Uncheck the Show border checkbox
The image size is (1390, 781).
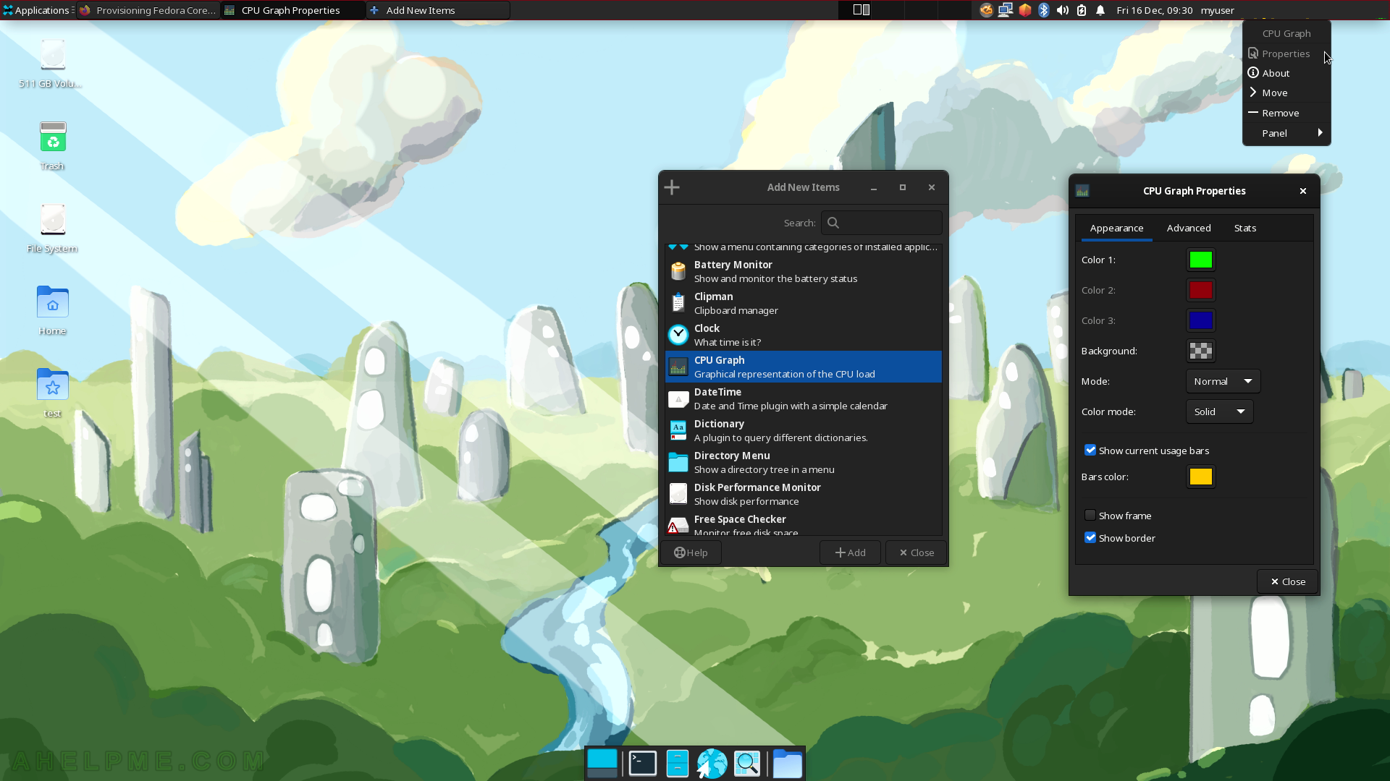1090,537
